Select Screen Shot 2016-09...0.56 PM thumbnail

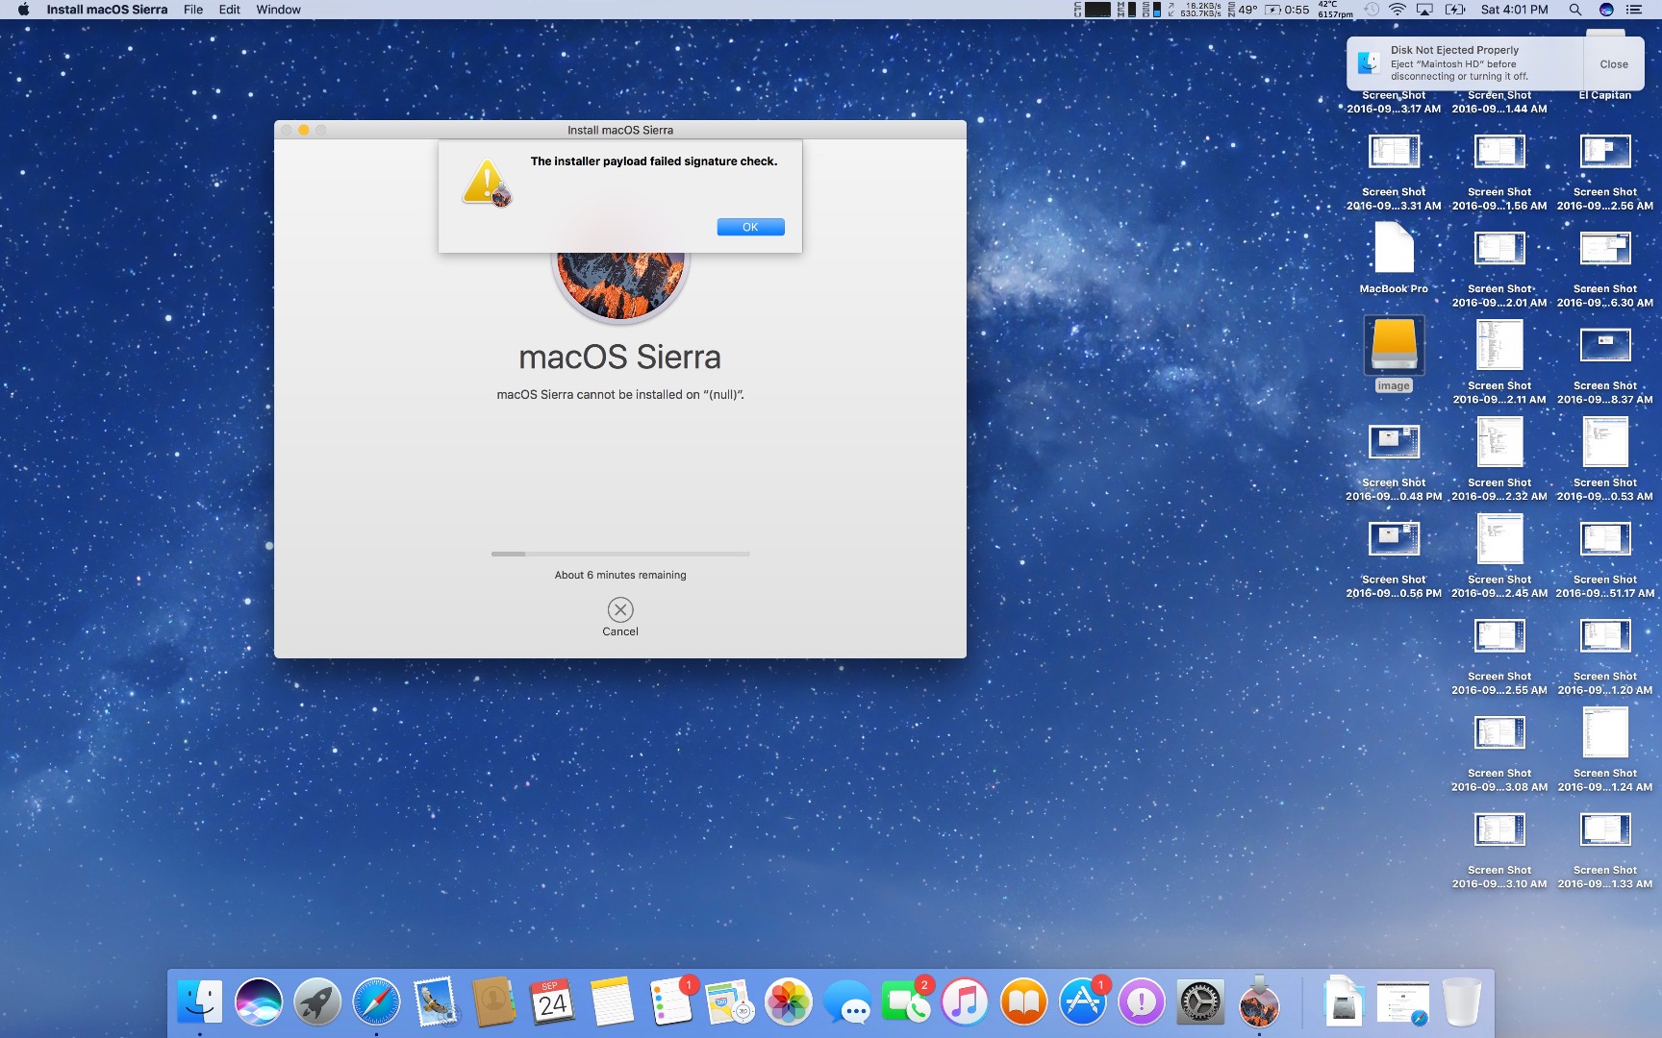click(1394, 538)
